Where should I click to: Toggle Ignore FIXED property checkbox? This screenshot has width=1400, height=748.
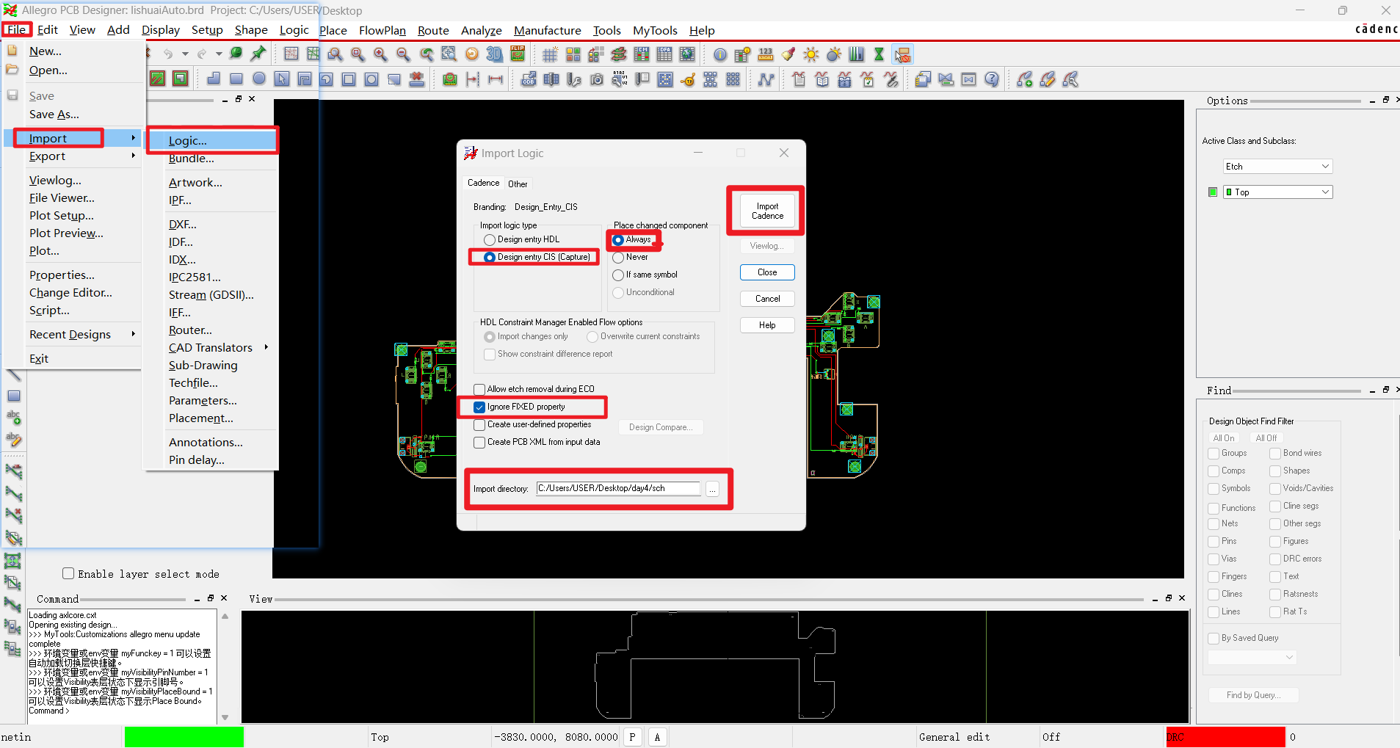(x=479, y=407)
